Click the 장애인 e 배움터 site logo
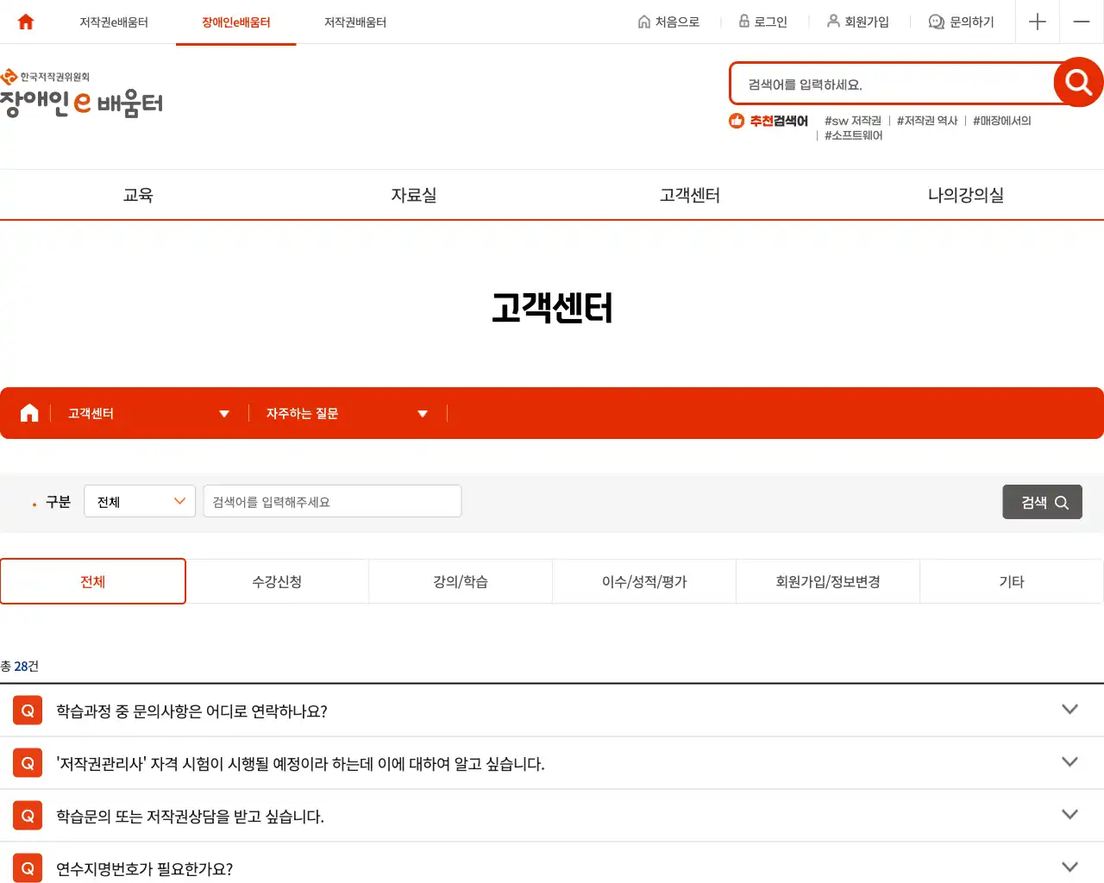The width and height of the screenshot is (1104, 883). pos(83,99)
